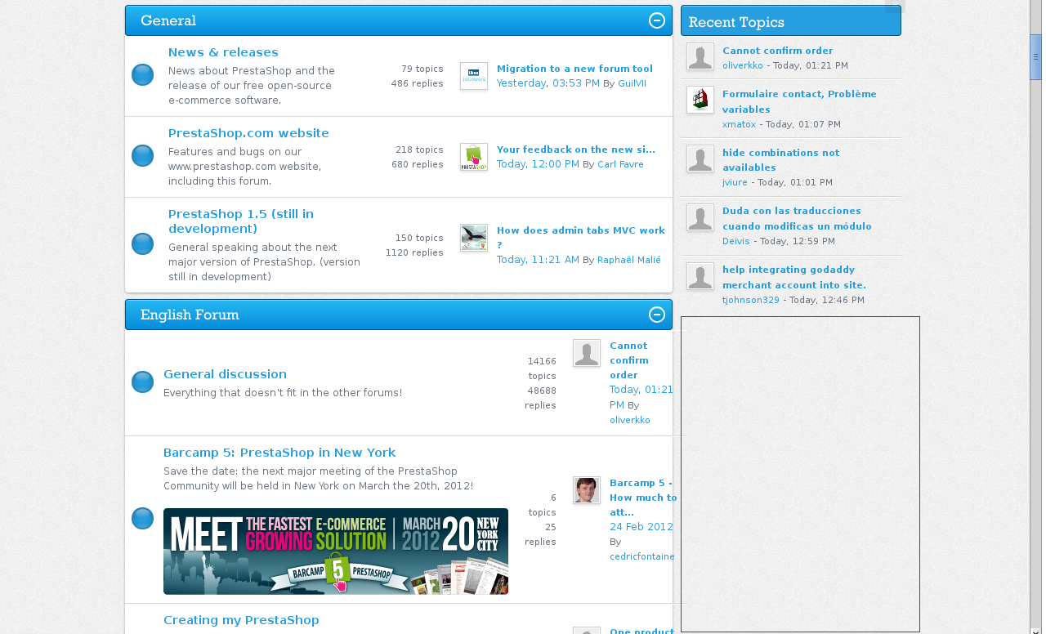Open 'Cannot confirm order' in General discussion row
Image resolution: width=1046 pixels, height=634 pixels.
tap(629, 360)
